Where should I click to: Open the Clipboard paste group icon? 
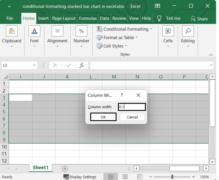coord(12,31)
